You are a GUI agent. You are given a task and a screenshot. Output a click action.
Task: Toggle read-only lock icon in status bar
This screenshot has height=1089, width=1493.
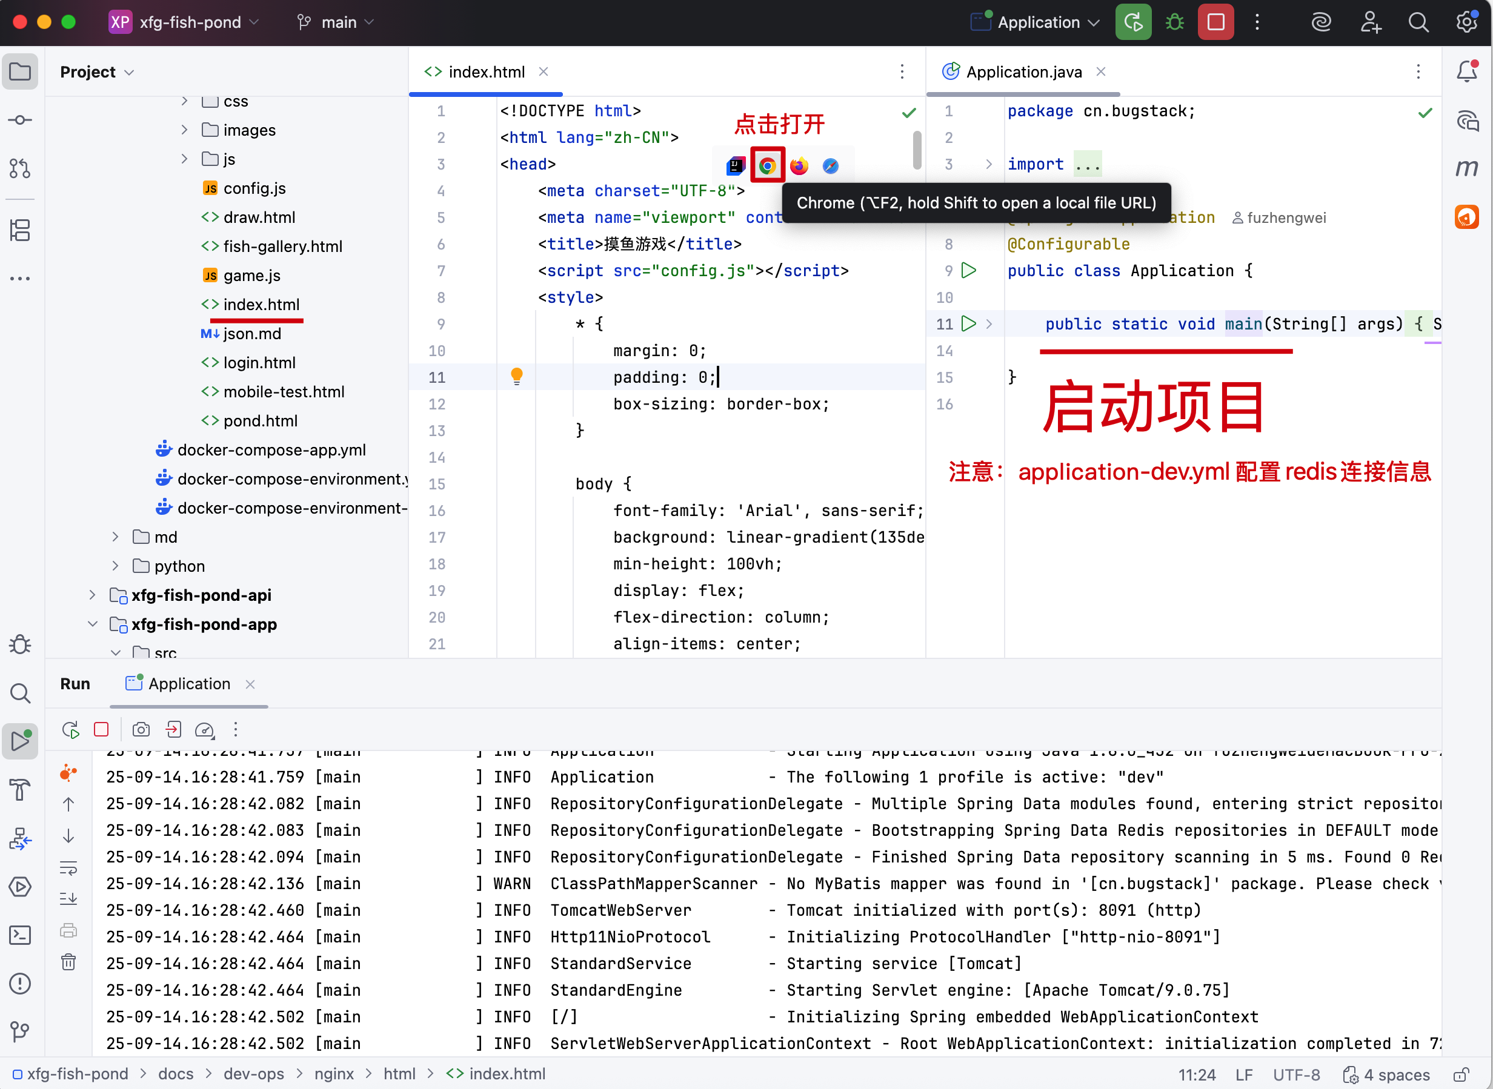(x=1461, y=1074)
